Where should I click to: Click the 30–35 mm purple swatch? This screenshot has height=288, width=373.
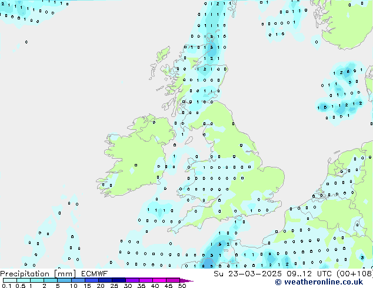point(132,280)
